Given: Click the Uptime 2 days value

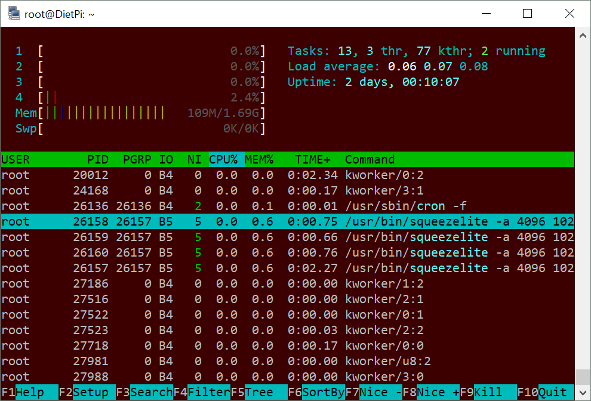Looking at the screenshot, I should pyautogui.click(x=402, y=82).
